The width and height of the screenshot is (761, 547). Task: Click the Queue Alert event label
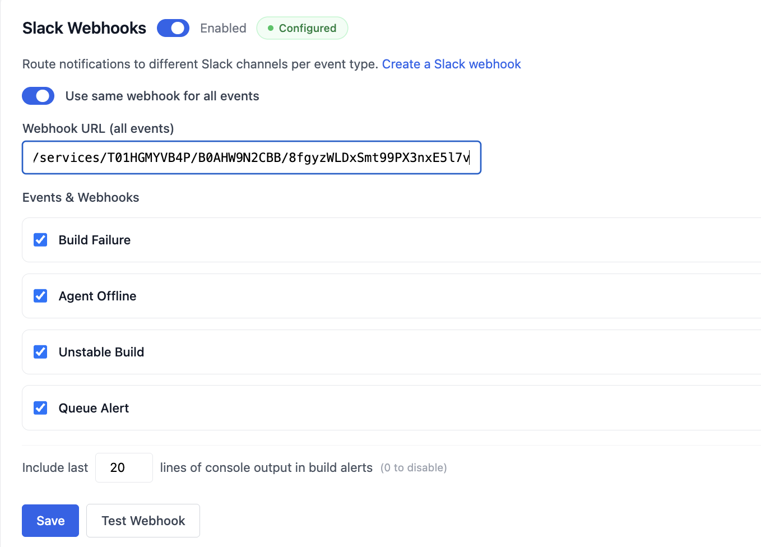coord(94,408)
